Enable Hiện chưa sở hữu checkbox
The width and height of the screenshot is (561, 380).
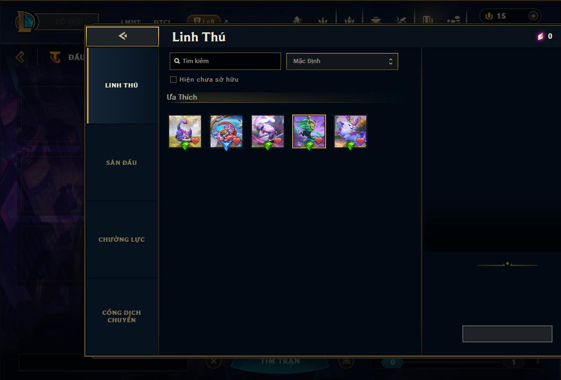click(x=173, y=79)
